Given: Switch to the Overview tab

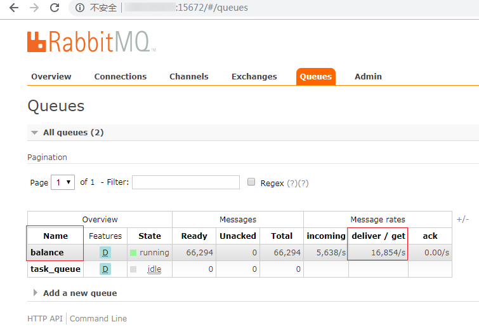Looking at the screenshot, I should coord(51,76).
